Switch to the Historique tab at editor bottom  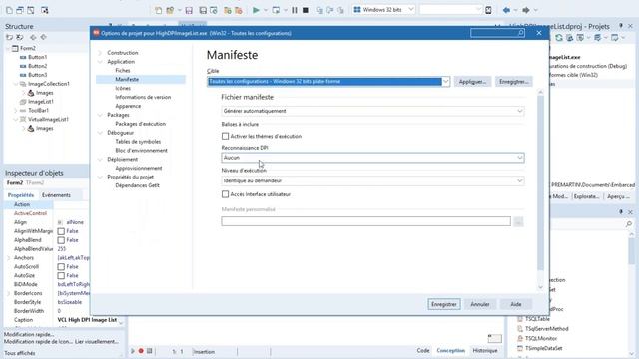click(485, 350)
